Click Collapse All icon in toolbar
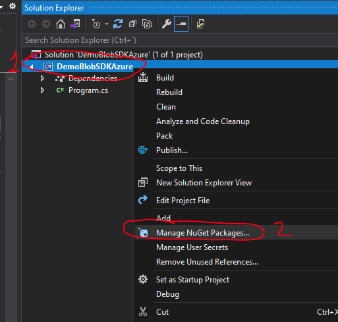 [x=132, y=24]
